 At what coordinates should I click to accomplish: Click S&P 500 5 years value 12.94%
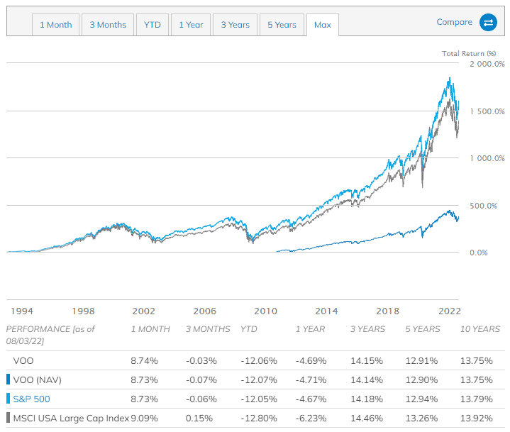coord(421,399)
